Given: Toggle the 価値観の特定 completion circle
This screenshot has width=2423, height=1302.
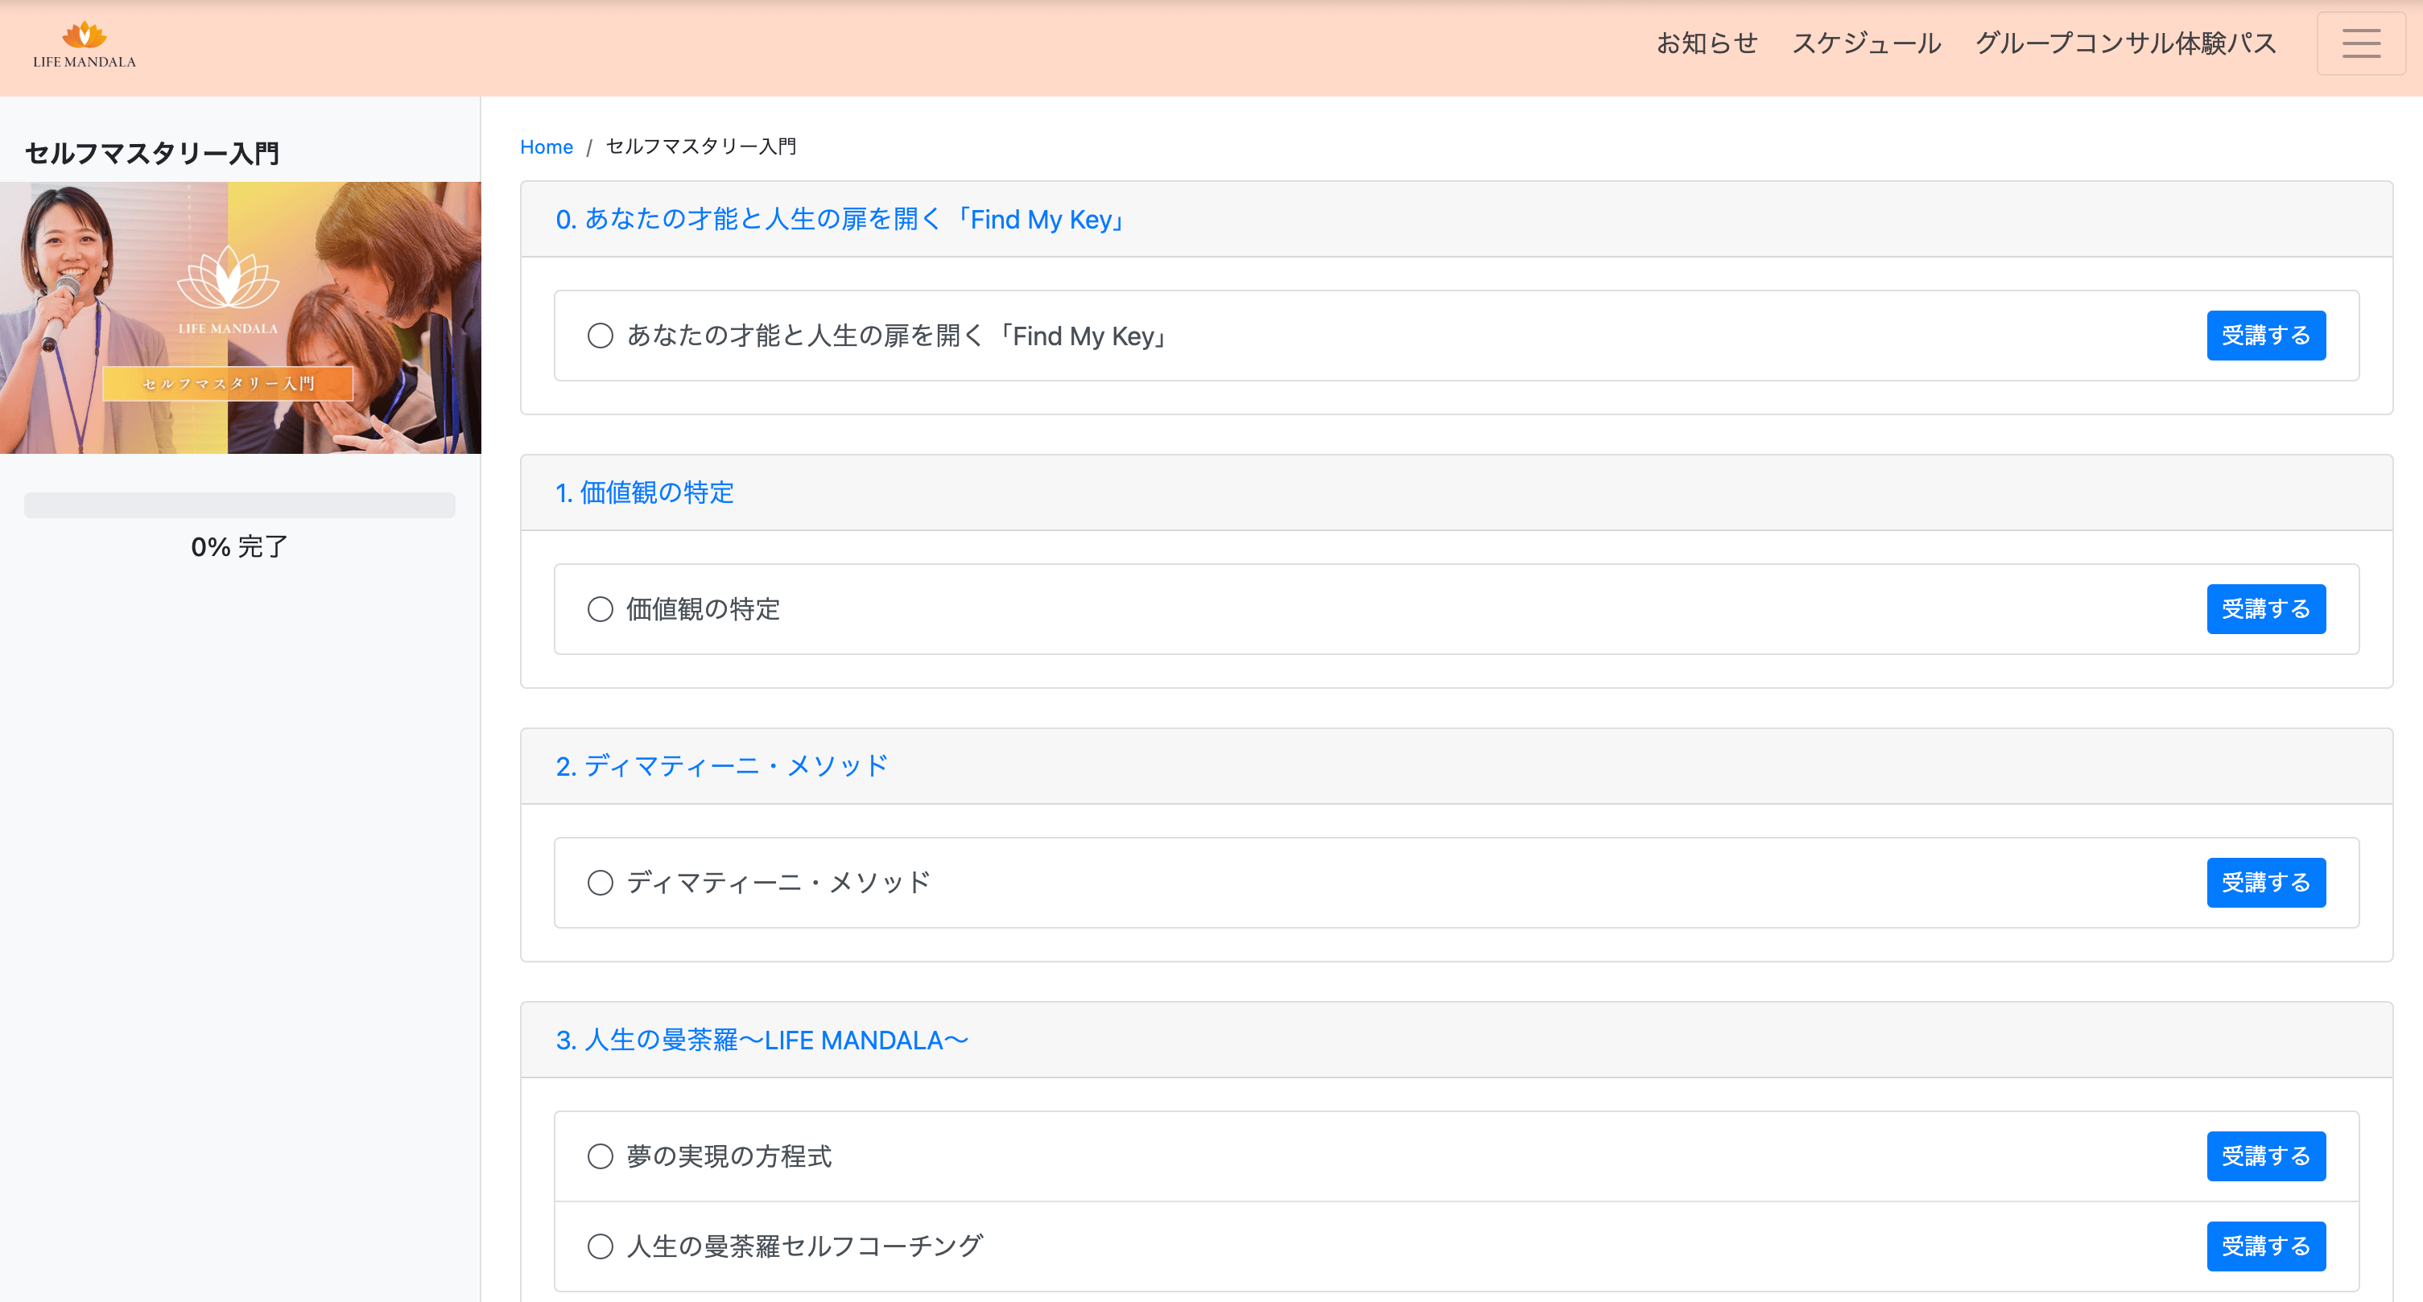Looking at the screenshot, I should (600, 609).
